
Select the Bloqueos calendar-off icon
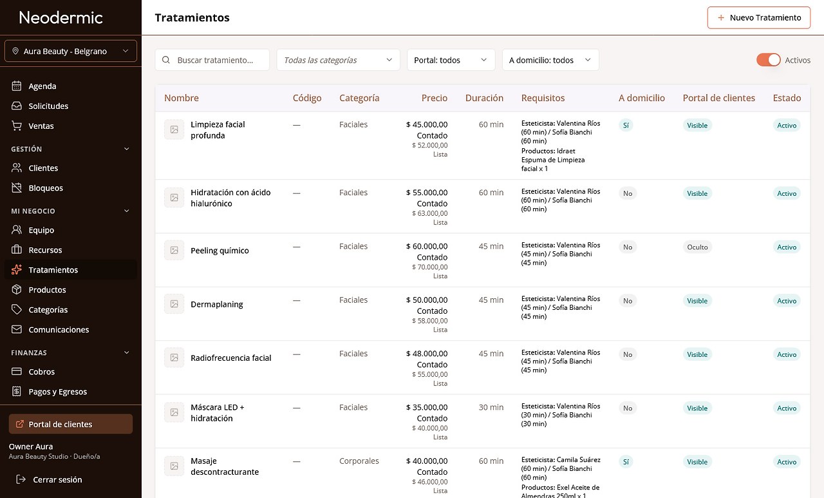[x=17, y=188]
